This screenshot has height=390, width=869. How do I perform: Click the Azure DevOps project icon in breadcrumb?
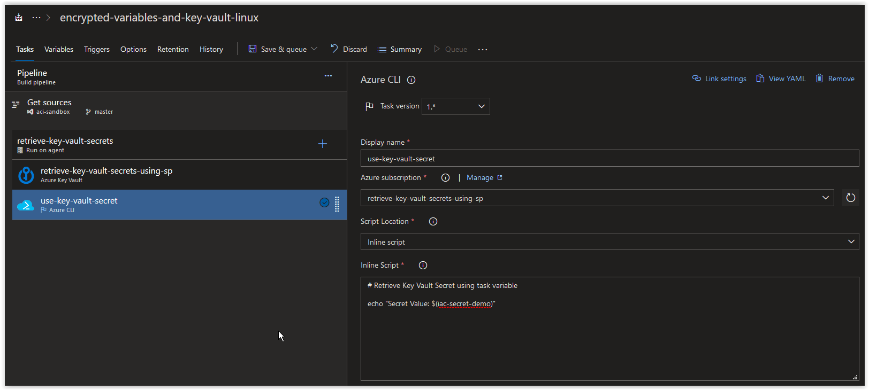(19, 18)
